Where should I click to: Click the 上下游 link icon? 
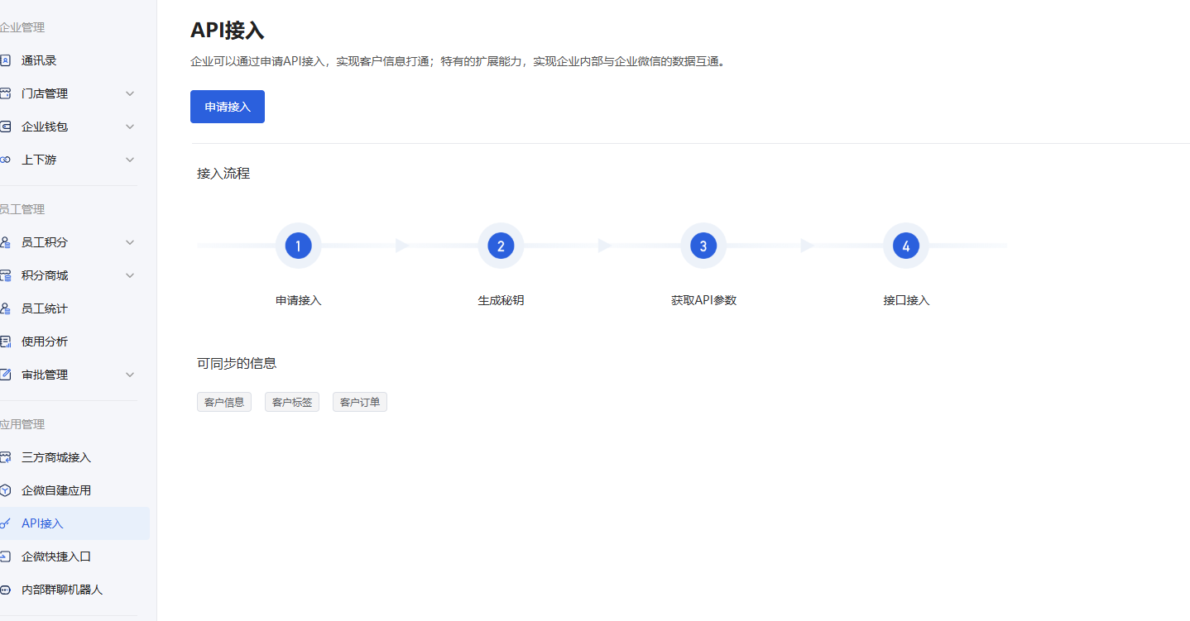5,160
